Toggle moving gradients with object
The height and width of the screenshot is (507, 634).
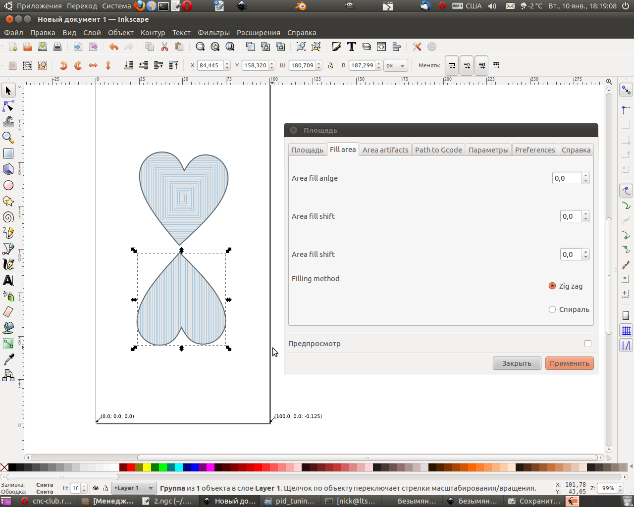coord(481,65)
